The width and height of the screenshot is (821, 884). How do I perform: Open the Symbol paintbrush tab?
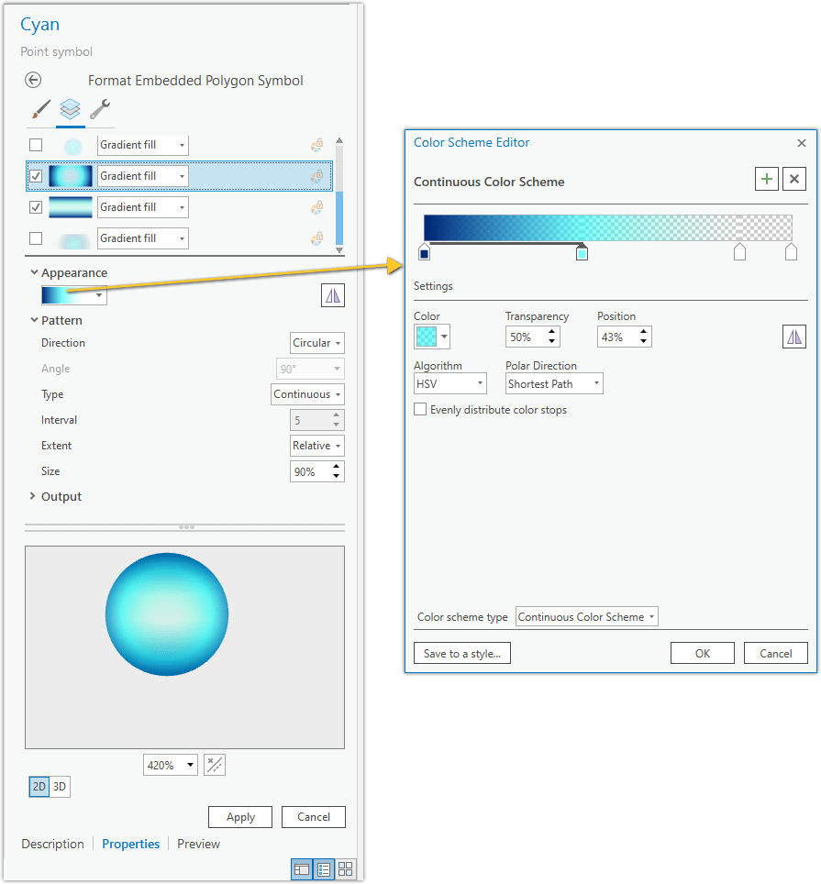(x=40, y=109)
